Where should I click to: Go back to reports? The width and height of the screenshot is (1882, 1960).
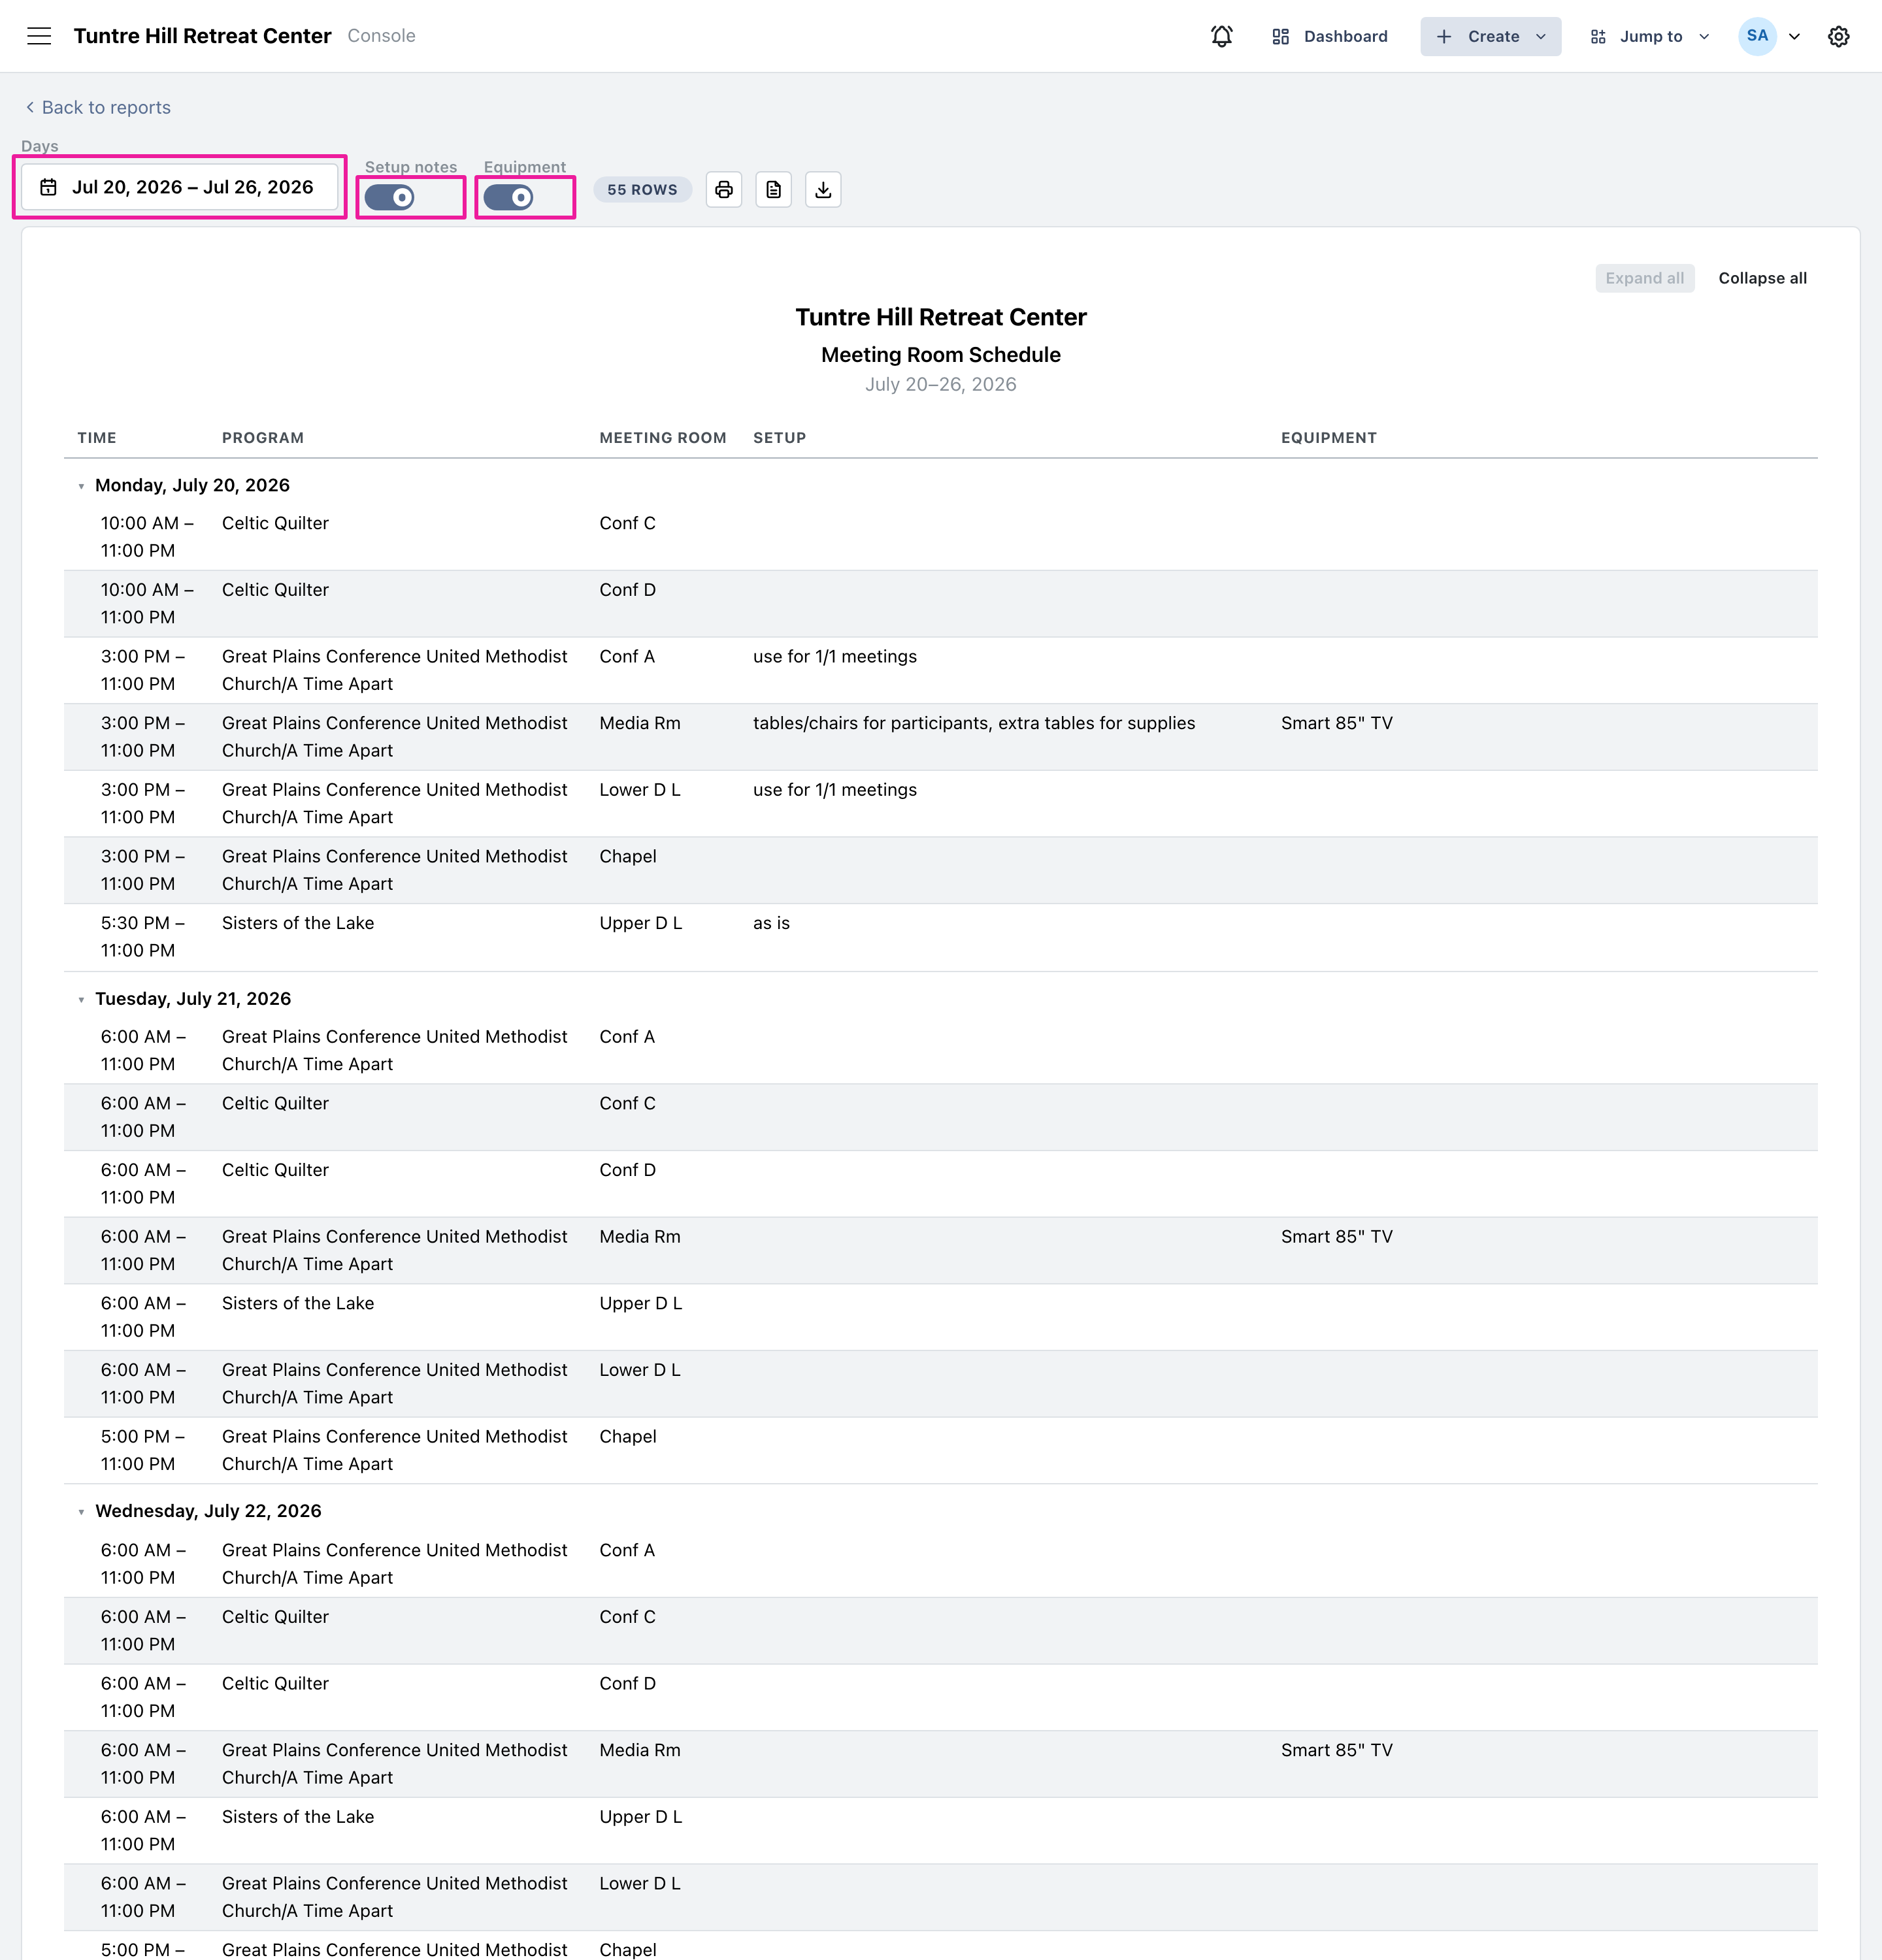98,107
